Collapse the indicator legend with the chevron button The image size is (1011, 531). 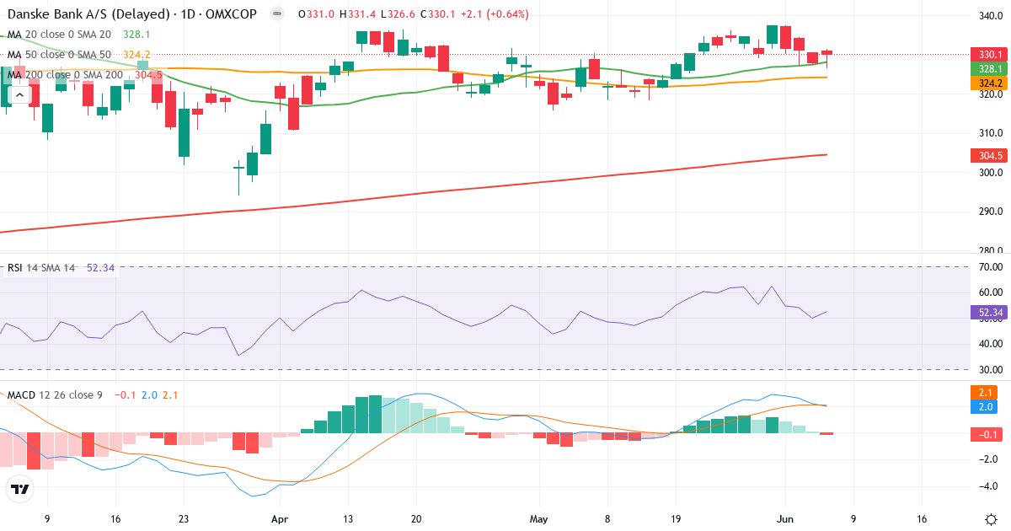tap(20, 94)
